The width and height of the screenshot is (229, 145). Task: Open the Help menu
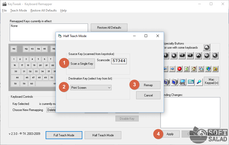pyautogui.click(x=63, y=10)
